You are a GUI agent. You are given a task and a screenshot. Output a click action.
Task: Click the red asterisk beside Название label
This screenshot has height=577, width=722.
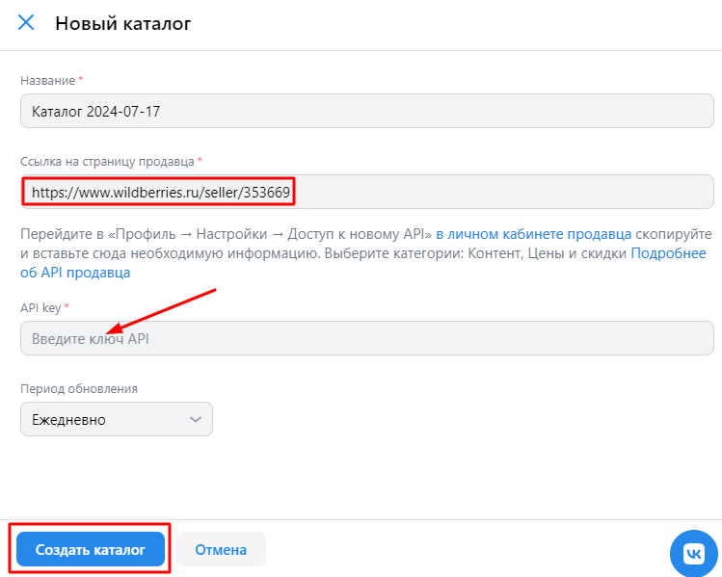pos(81,79)
